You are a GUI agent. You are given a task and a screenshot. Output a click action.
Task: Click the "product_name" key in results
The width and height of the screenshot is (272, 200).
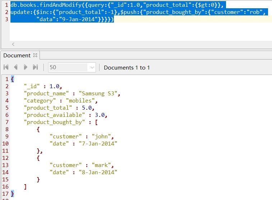pos(46,94)
